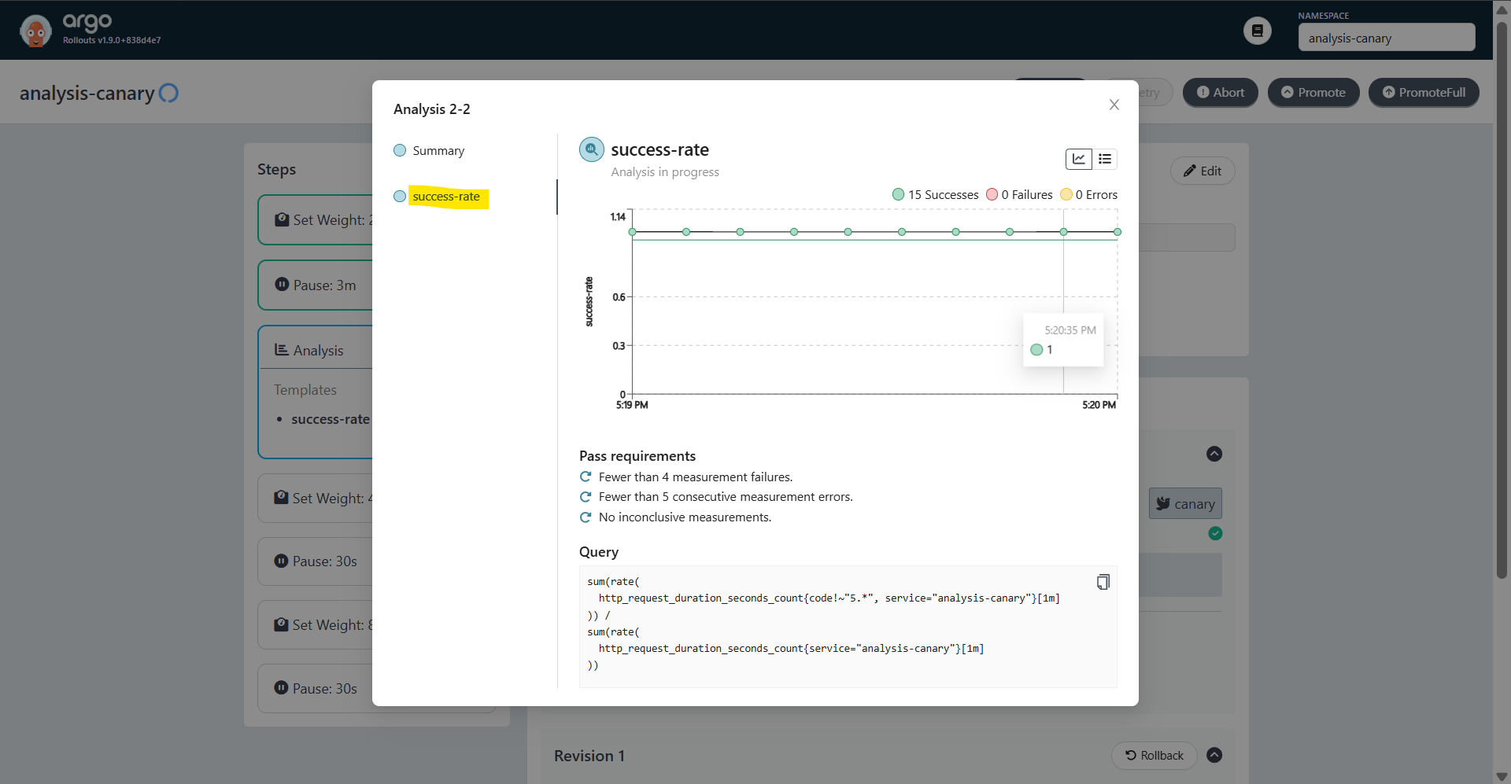
Task: Select the first Pause: 30s step
Action: point(316,561)
